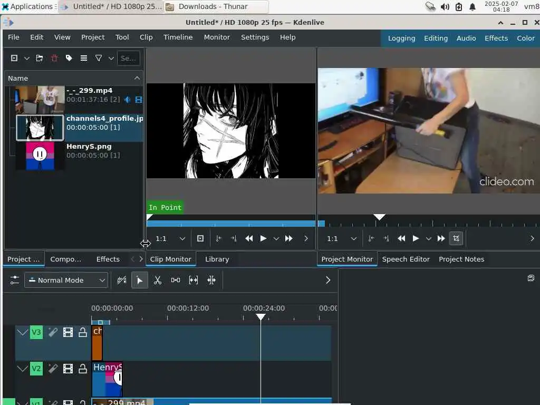Image resolution: width=540 pixels, height=405 pixels.
Task: Select the Selection arrow tool
Action: coord(139,281)
